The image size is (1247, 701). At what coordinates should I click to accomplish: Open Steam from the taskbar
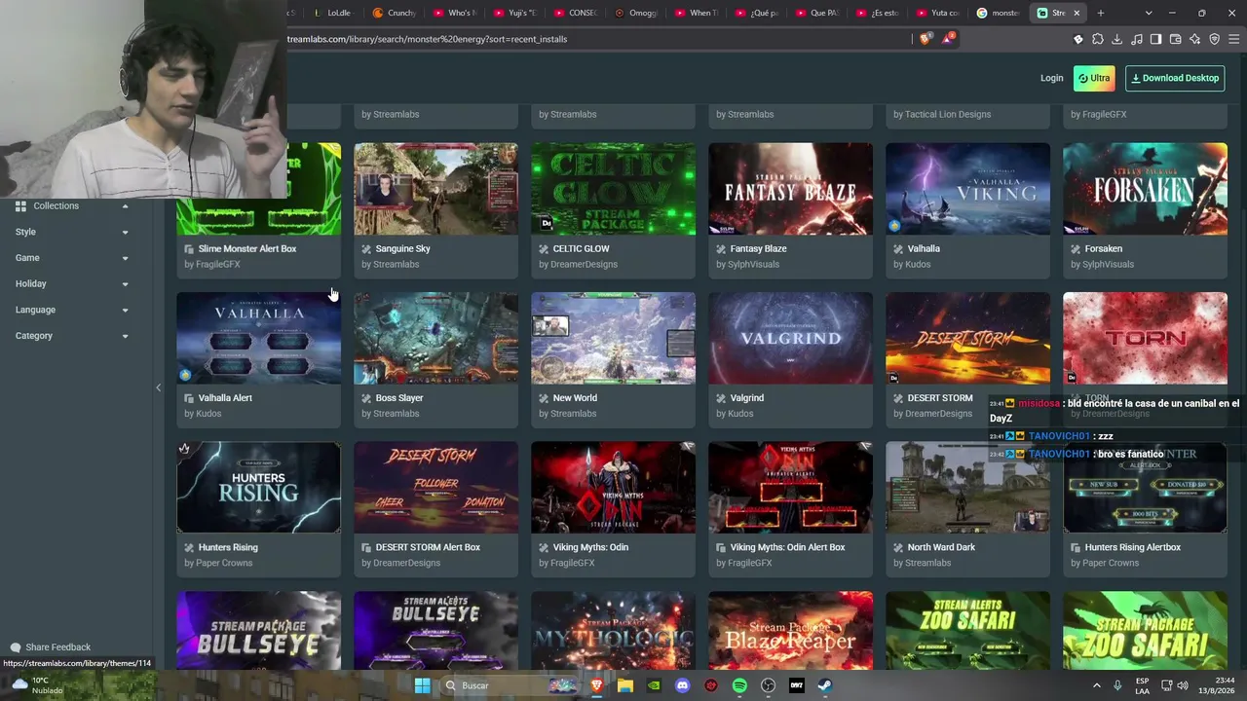coord(824,685)
